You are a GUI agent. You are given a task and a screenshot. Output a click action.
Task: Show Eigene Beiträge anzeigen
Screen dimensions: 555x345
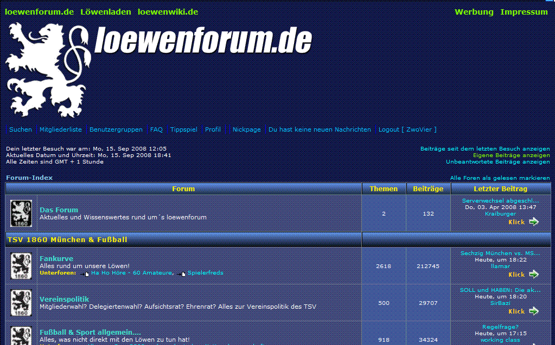512,155
